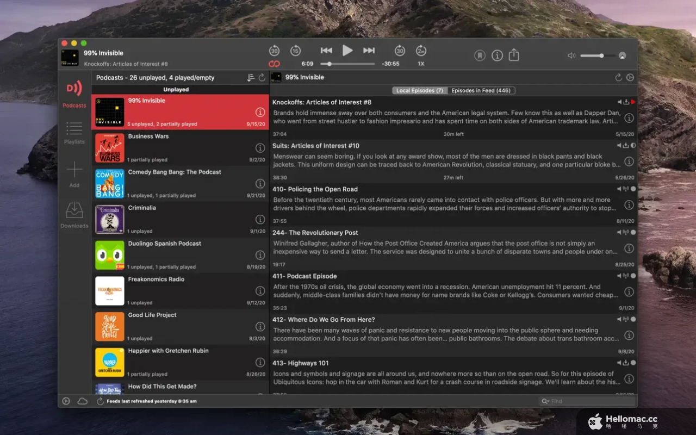Click the Good Life Project artwork thumbnail
Image resolution: width=696 pixels, height=435 pixels.
pyautogui.click(x=110, y=327)
